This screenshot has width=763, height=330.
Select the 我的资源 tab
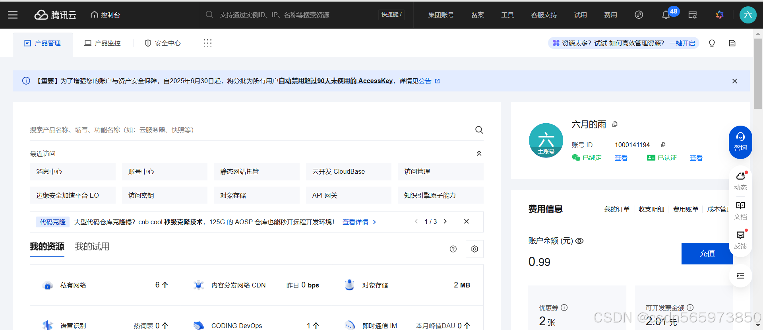47,247
